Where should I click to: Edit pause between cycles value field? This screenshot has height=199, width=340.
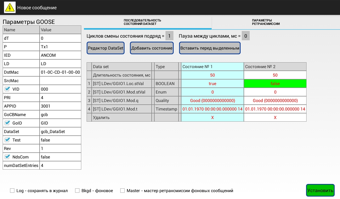click(x=245, y=36)
